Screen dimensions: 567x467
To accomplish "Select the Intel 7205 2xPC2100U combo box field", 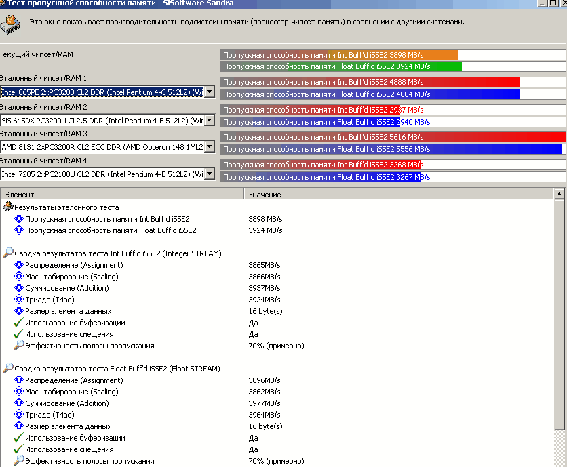I will pos(107,174).
